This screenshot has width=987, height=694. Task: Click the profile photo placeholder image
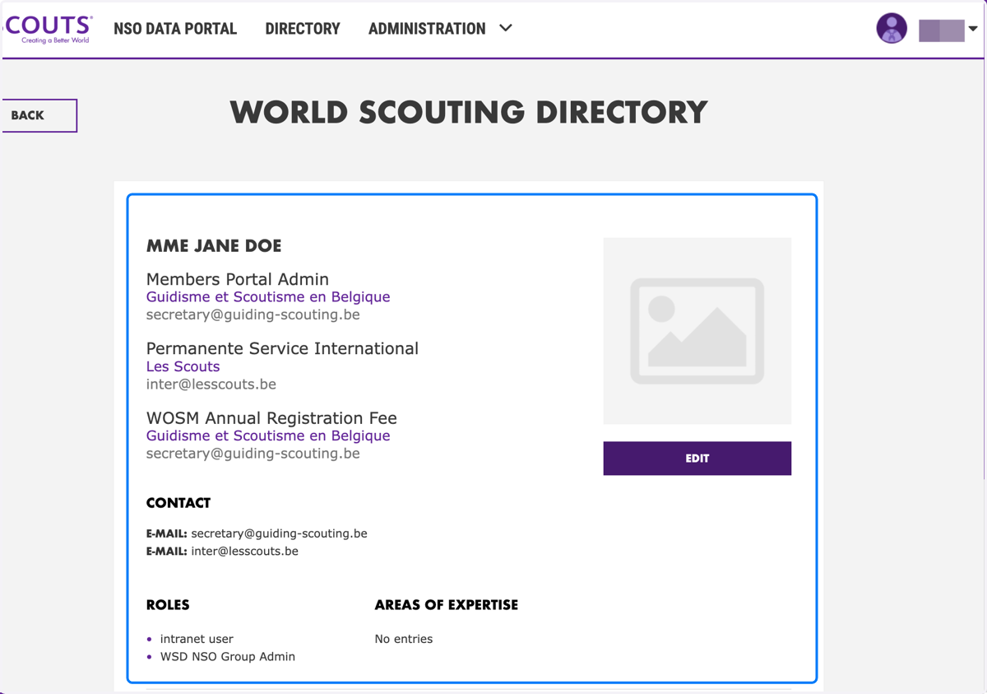[697, 331]
